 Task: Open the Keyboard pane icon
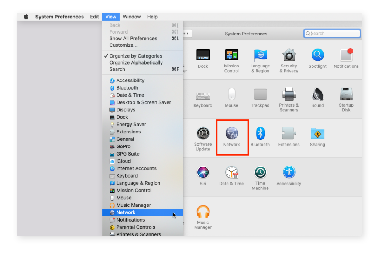tap(203, 96)
